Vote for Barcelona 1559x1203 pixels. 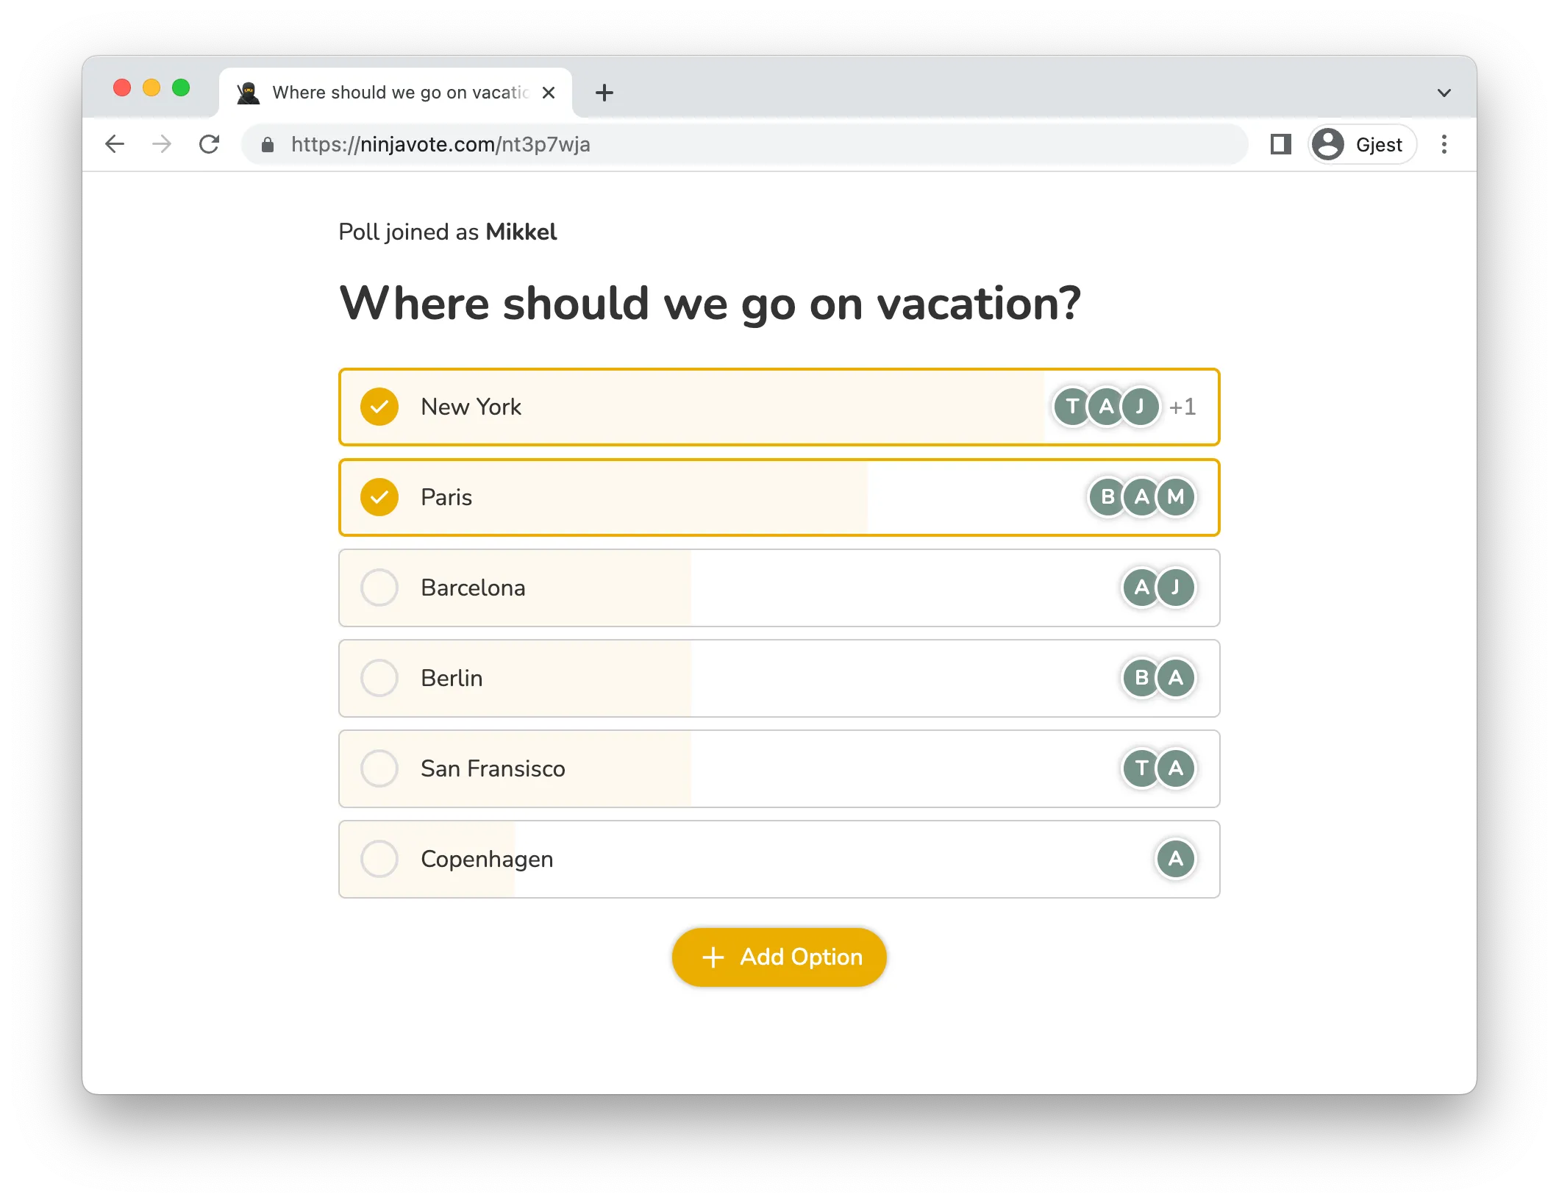click(x=379, y=588)
